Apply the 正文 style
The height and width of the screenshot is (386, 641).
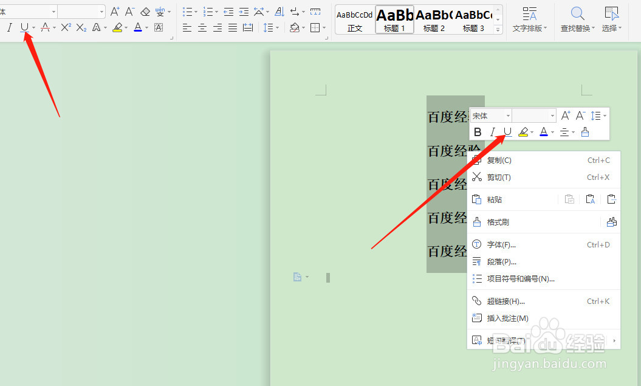click(355, 19)
